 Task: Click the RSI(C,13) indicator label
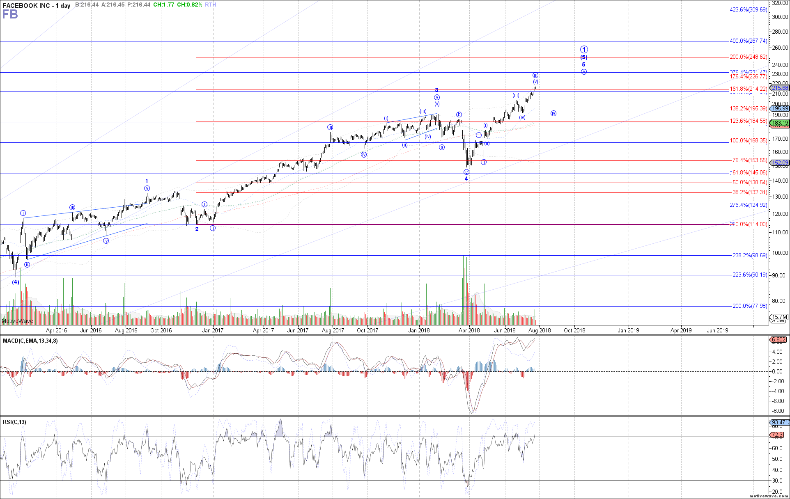pos(14,422)
